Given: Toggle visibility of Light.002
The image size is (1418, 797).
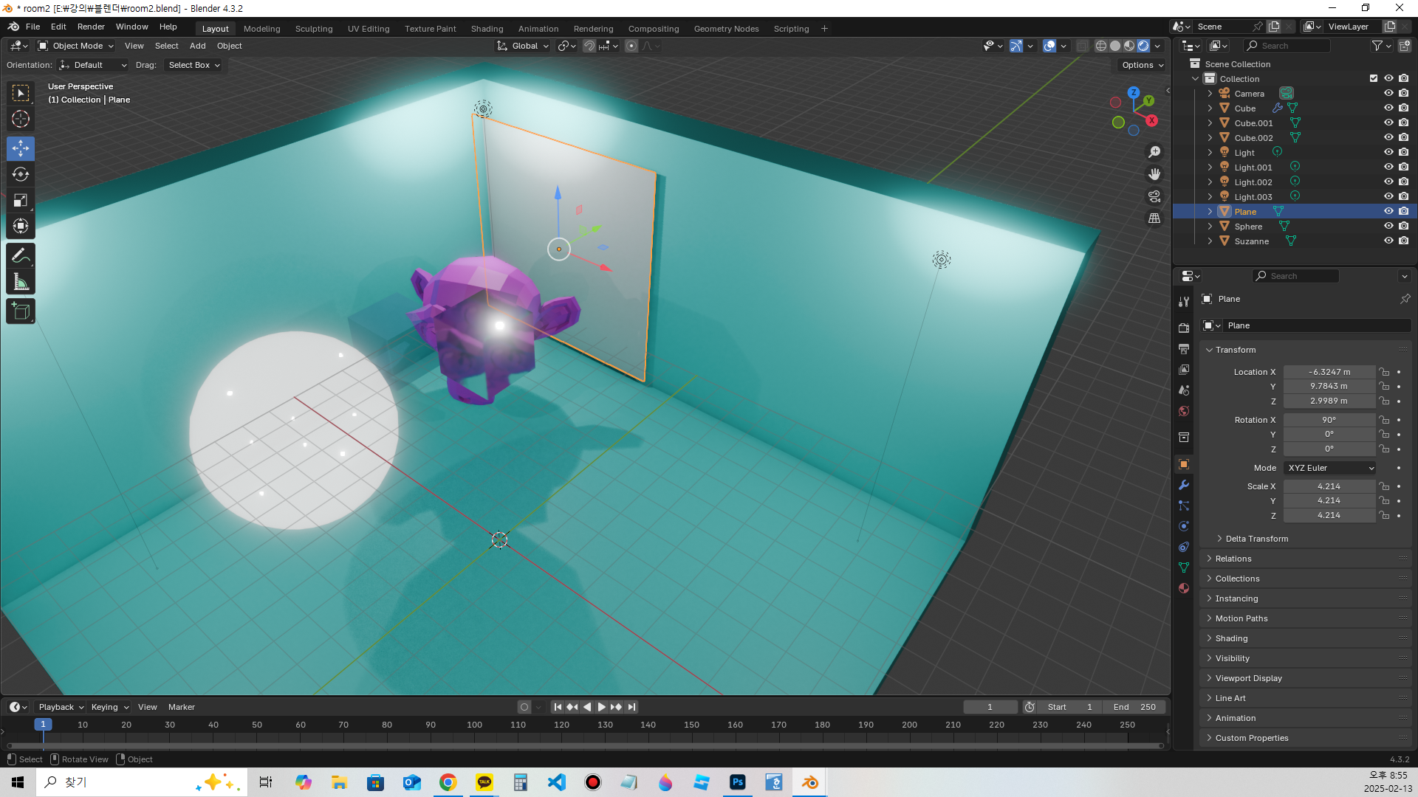Looking at the screenshot, I should pyautogui.click(x=1388, y=182).
